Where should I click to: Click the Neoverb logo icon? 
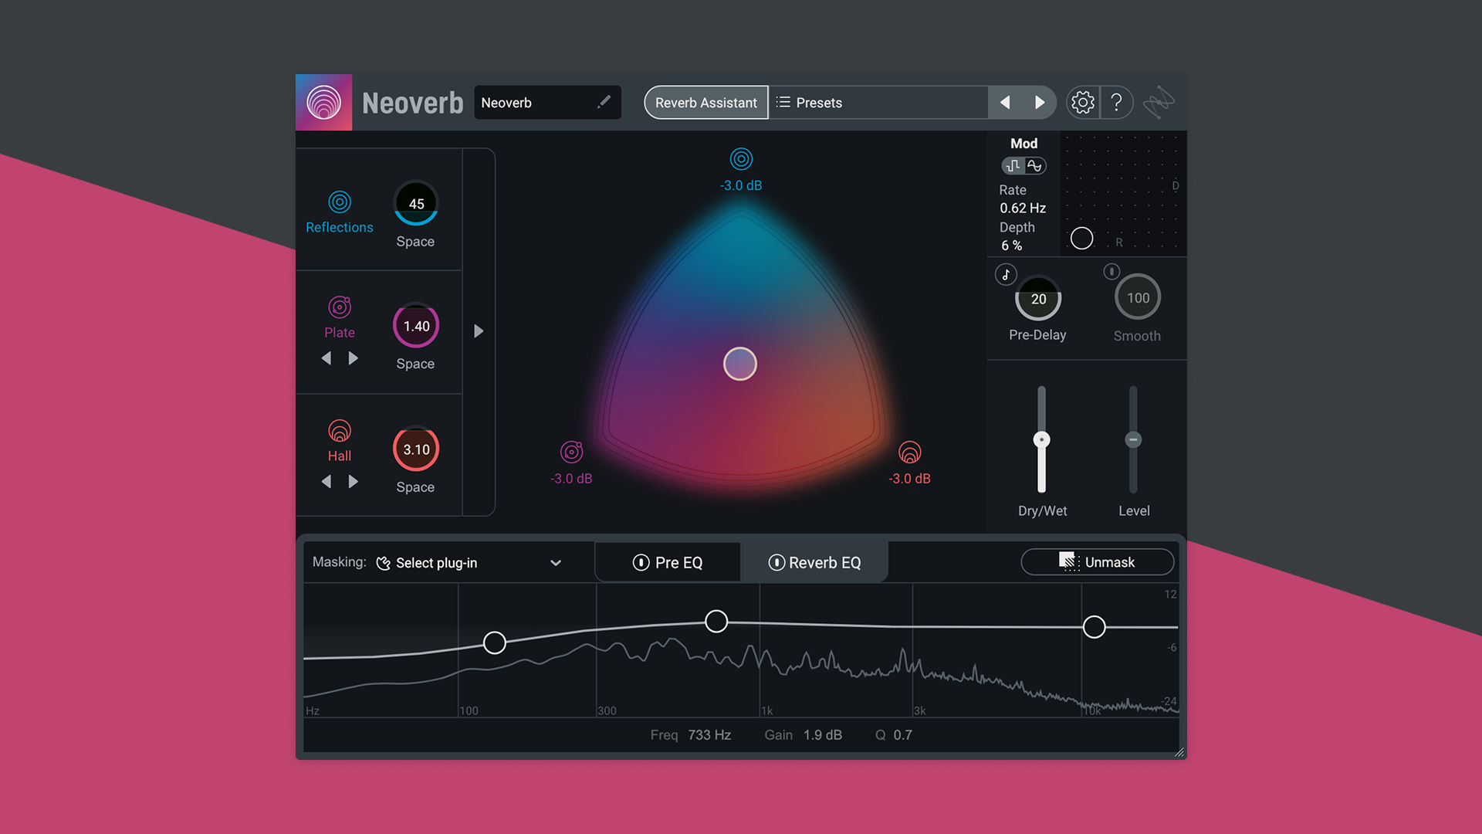coord(323,103)
